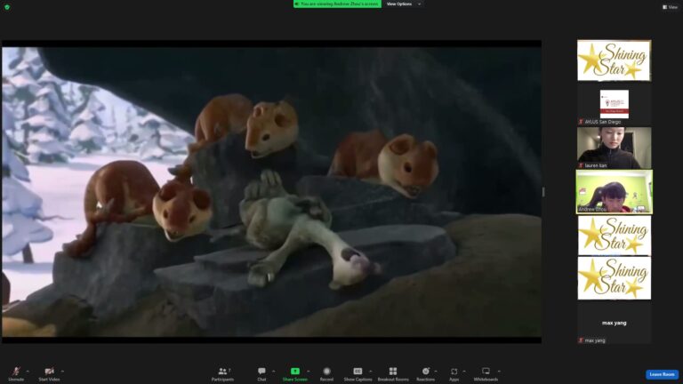
Task: Open the Apps button
Action: (454, 373)
